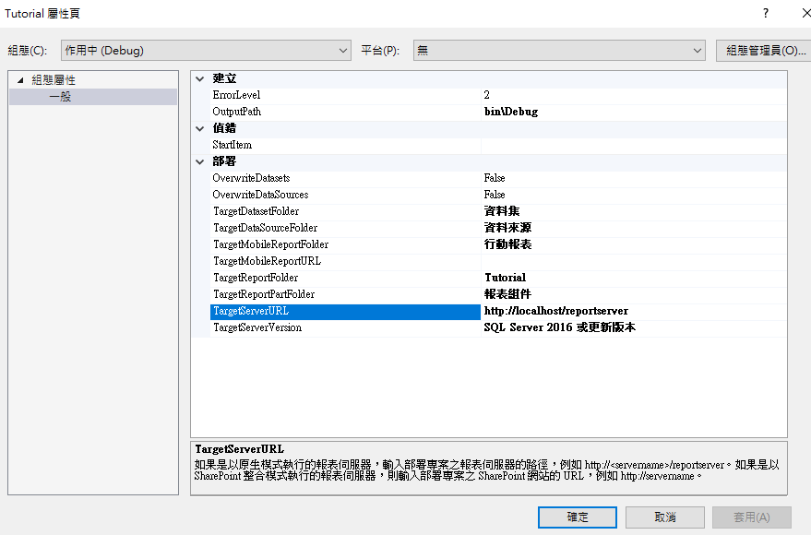Edit the TargetServerURL value field
Viewport: 811px width, 535px height.
tap(633, 311)
